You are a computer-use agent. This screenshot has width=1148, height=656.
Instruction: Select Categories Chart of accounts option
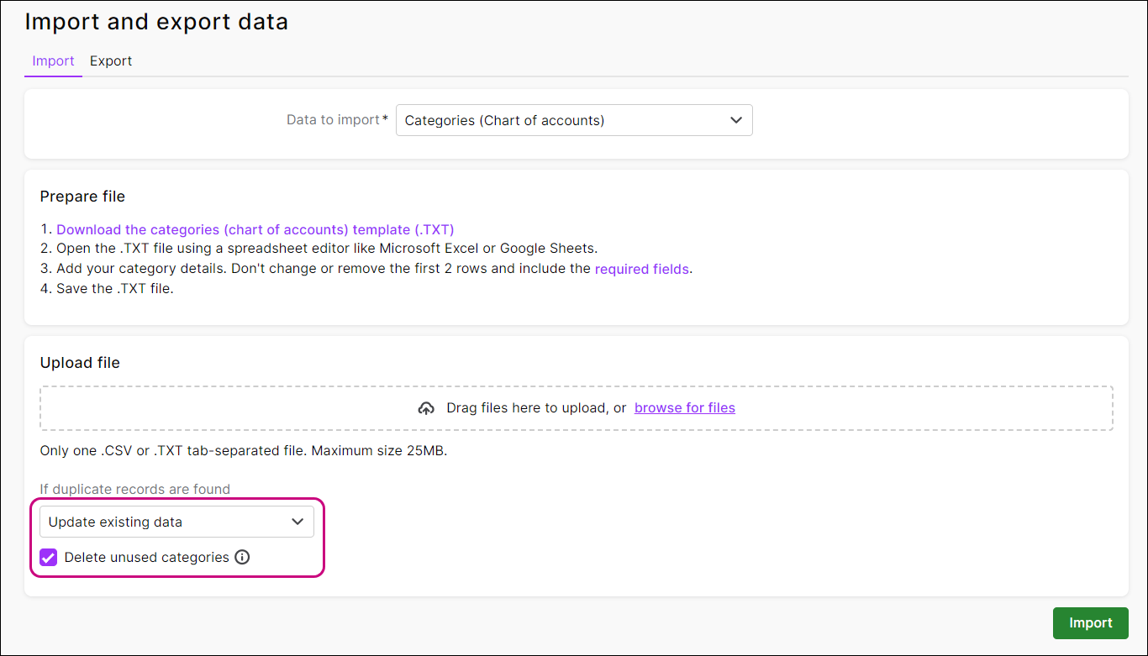pyautogui.click(x=503, y=120)
